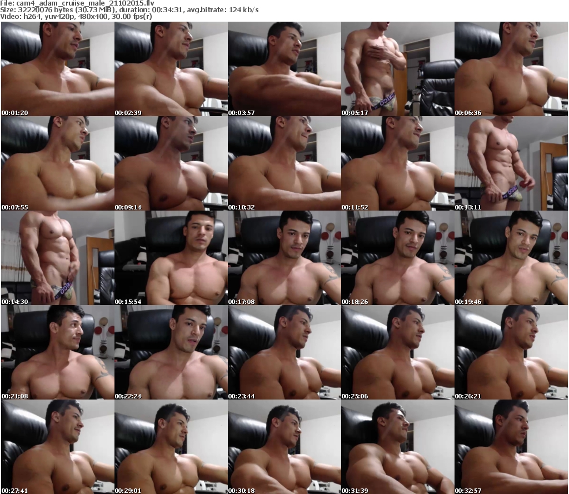The image size is (569, 494).
Task: Open the frame stamped 00:31:39
Action: point(398,447)
